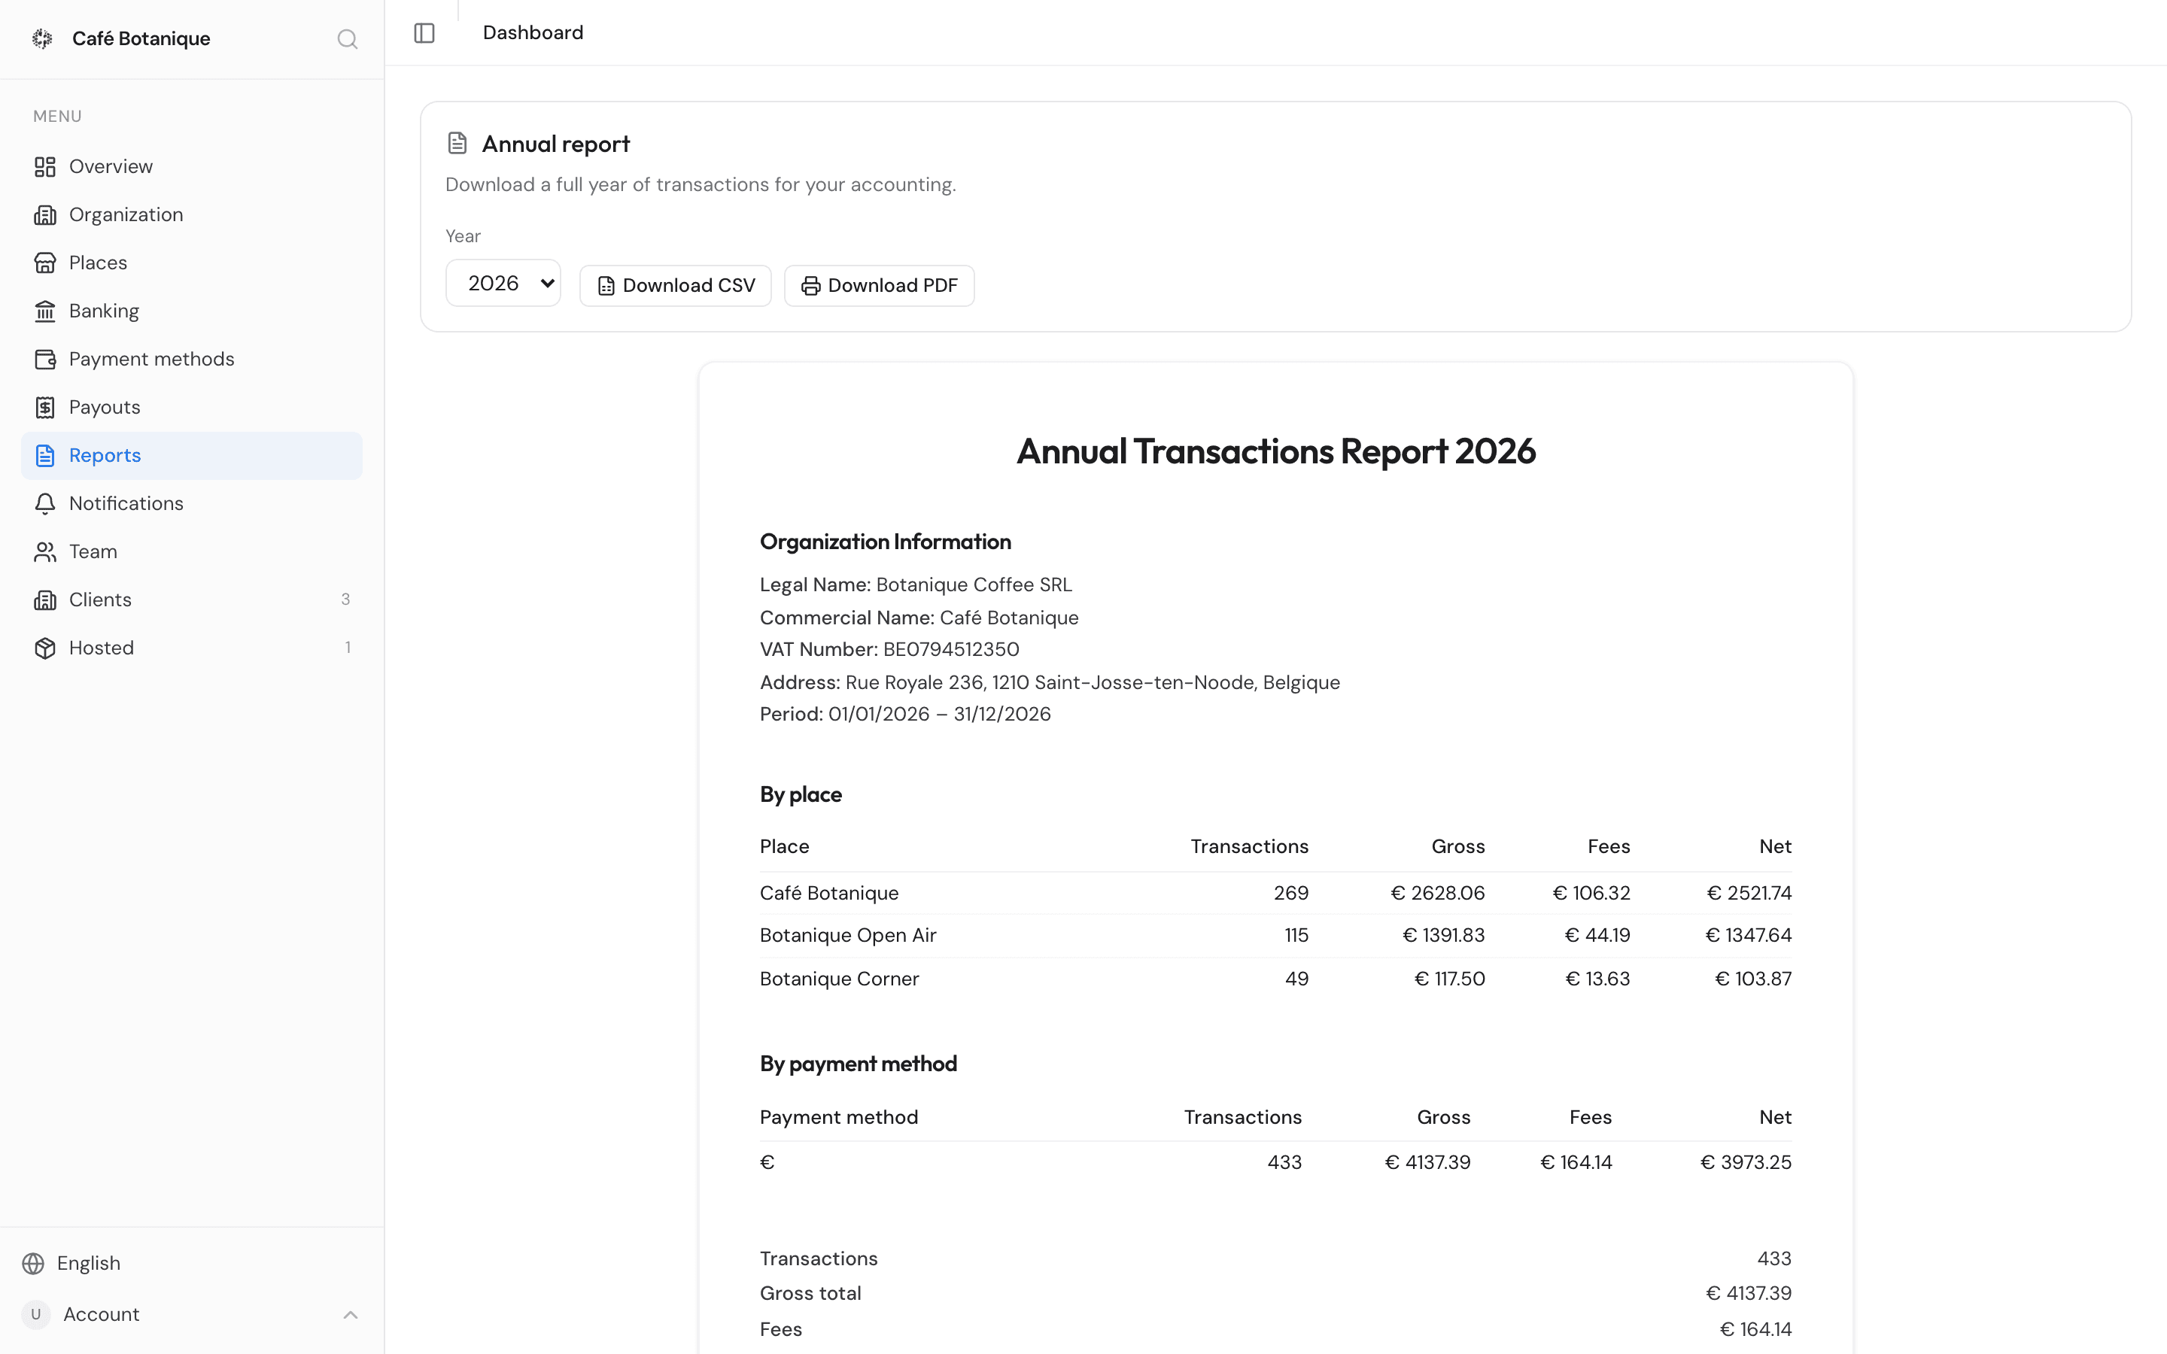The width and height of the screenshot is (2167, 1354).
Task: Click the U account avatar
Action: click(36, 1315)
